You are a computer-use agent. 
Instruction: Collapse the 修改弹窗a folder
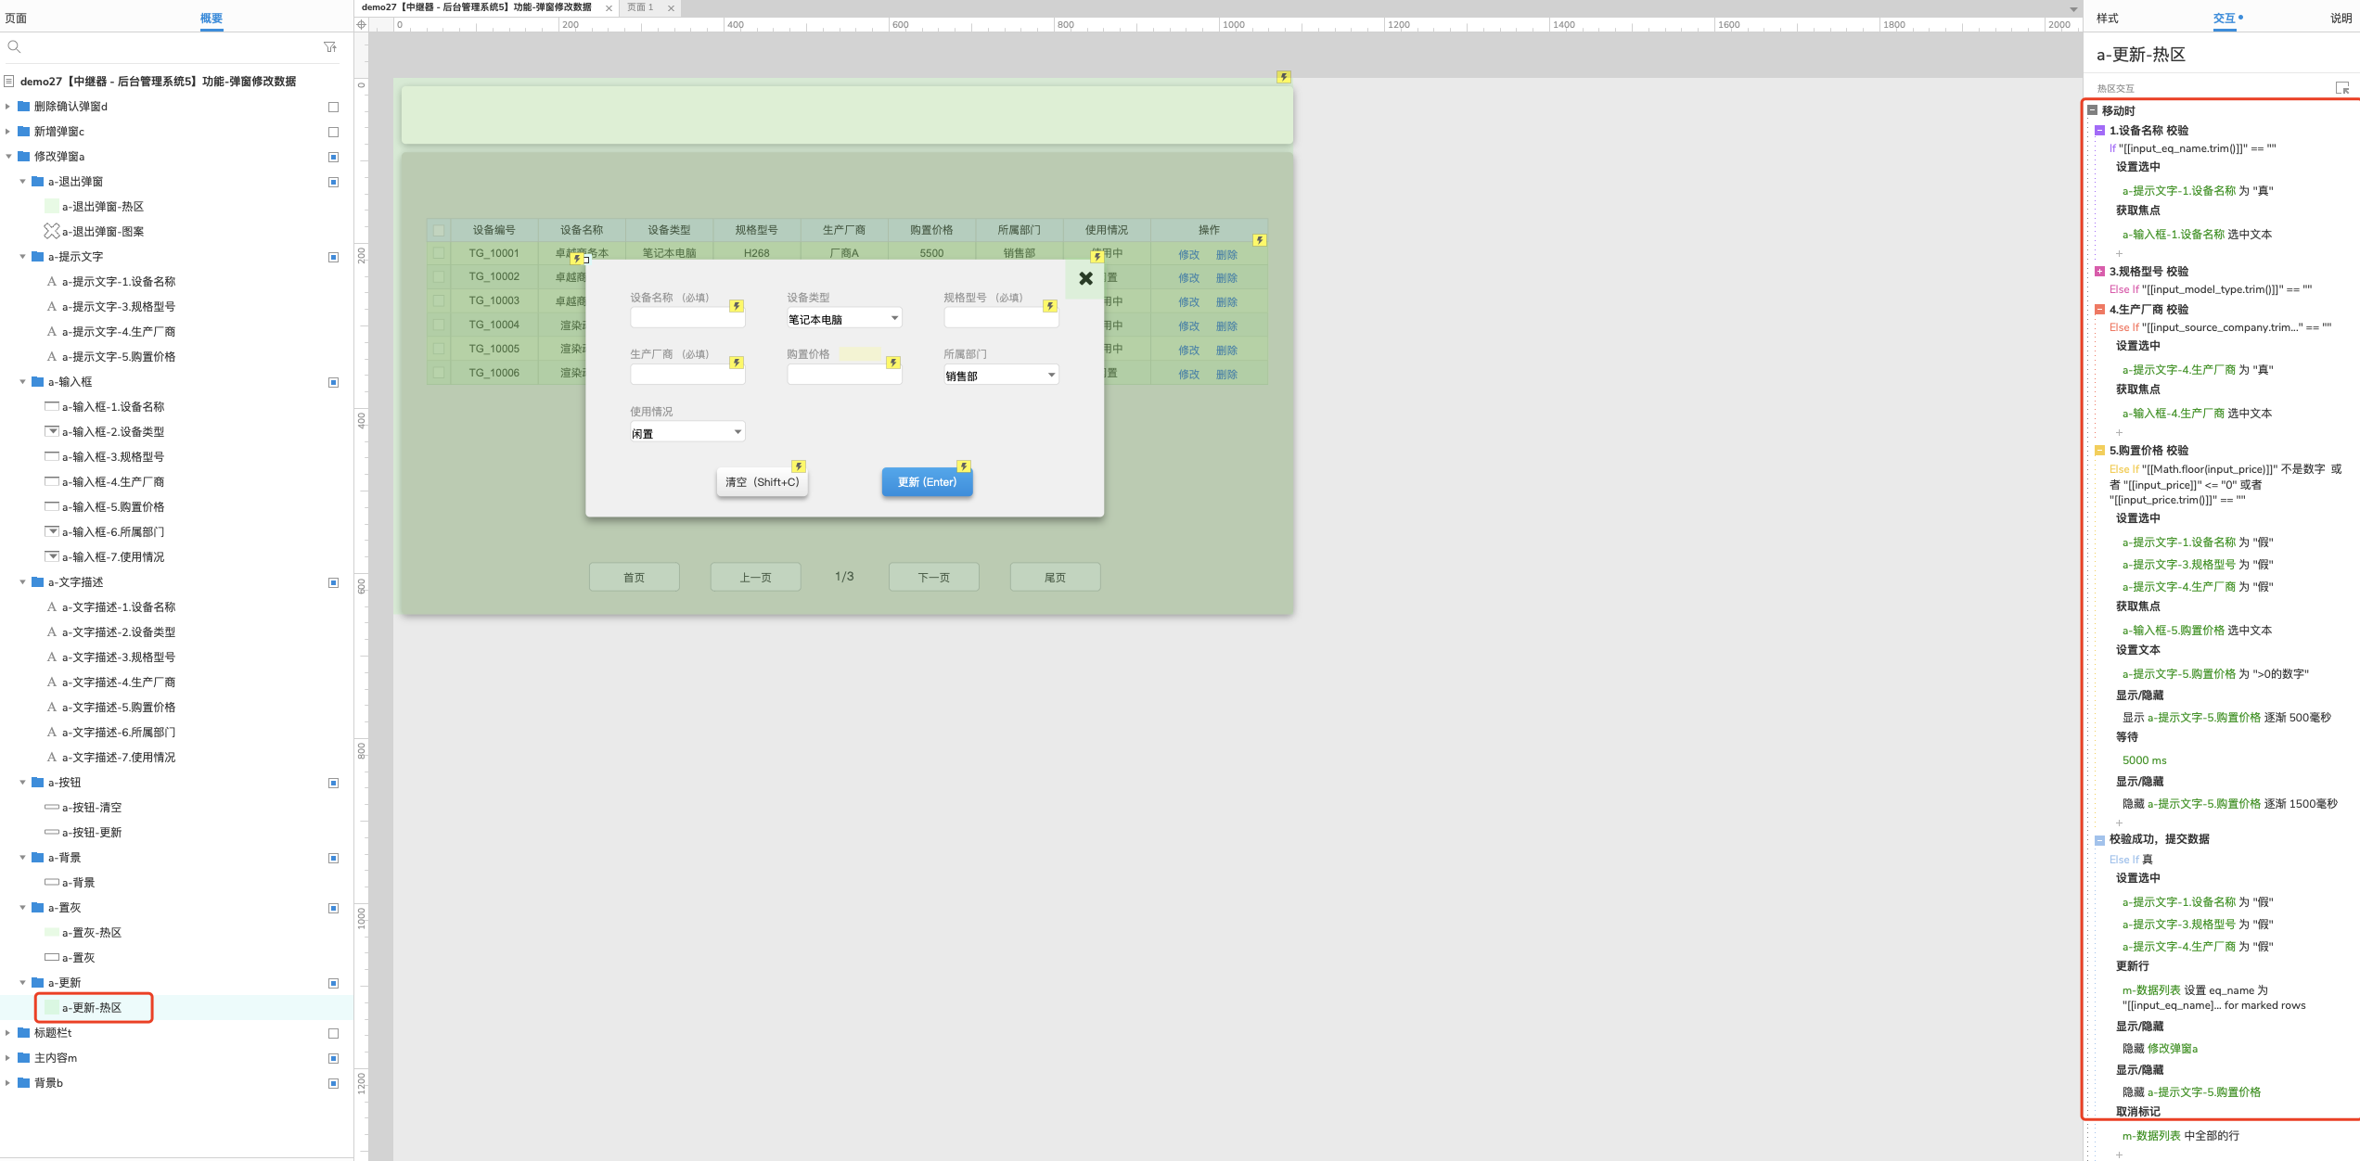coord(8,157)
